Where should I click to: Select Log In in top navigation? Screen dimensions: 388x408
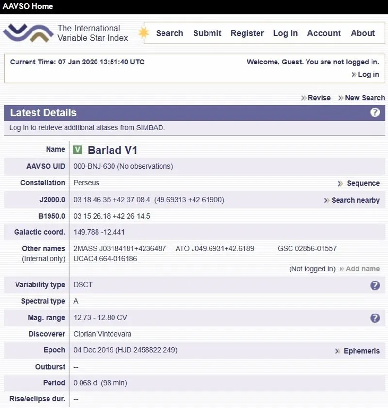coord(285,33)
